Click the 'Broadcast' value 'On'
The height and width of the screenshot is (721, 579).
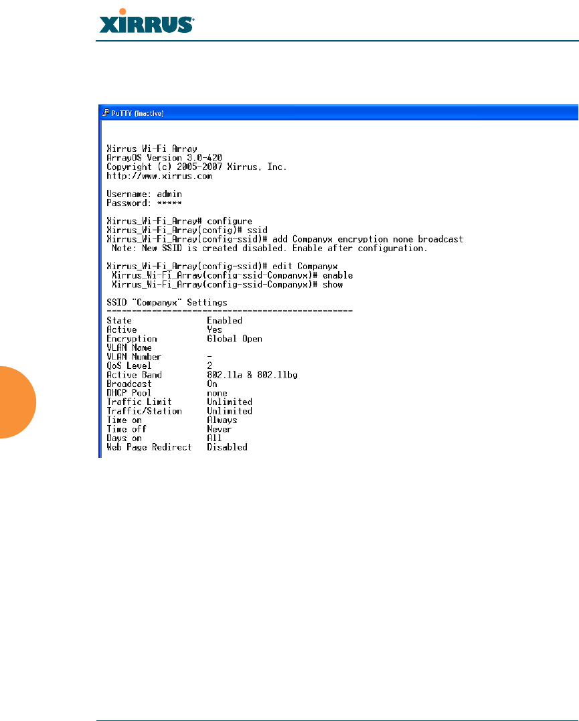click(x=212, y=384)
